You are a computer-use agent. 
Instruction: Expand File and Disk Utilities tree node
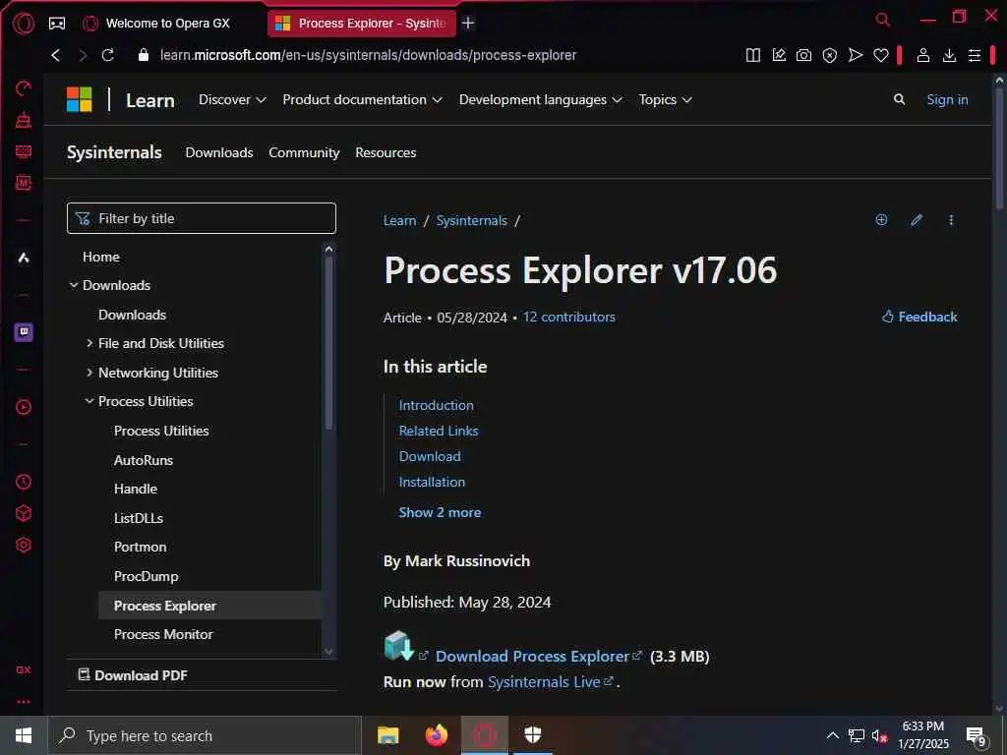[89, 343]
